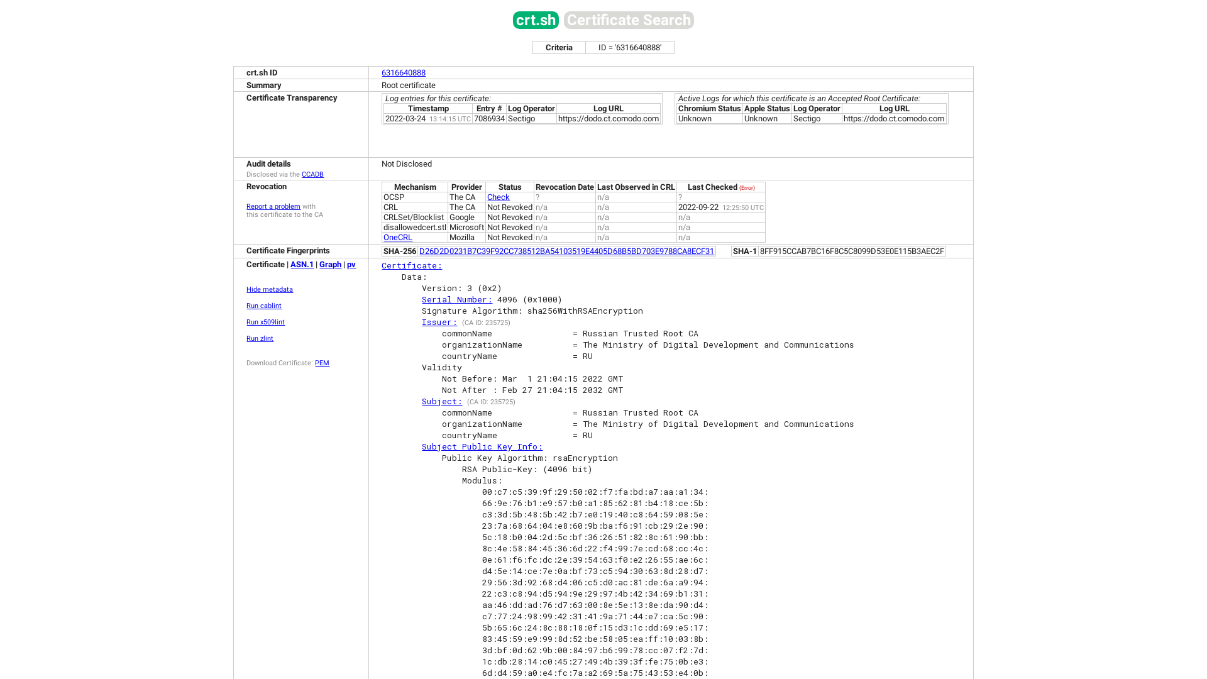The image size is (1207, 679).
Task: Click the 'Certificate Transparency' row label
Action: 292,98
